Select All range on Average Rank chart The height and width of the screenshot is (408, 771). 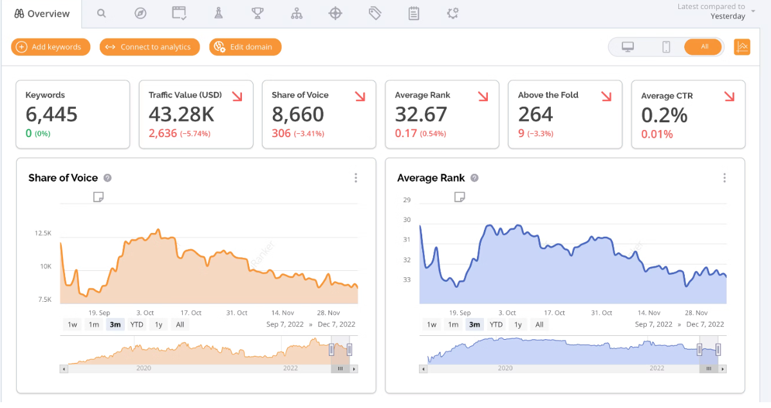539,324
